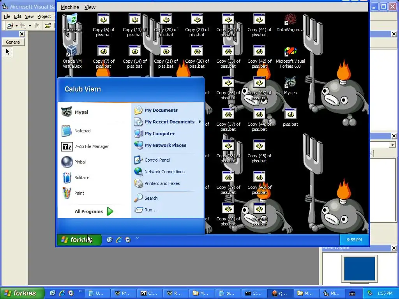The height and width of the screenshot is (299, 399).
Task: Select the General tab in the toolbox
Action: (x=13, y=42)
